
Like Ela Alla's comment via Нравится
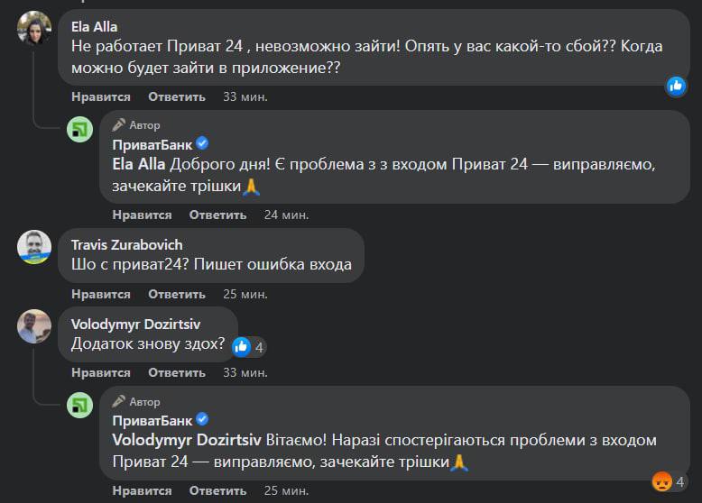click(100, 96)
